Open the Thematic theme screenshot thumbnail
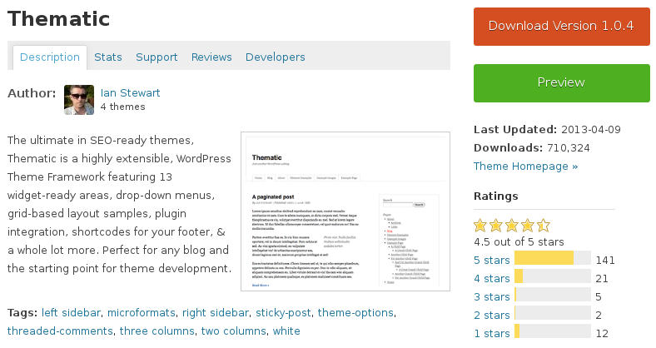The width and height of the screenshot is (656, 348). (345, 211)
